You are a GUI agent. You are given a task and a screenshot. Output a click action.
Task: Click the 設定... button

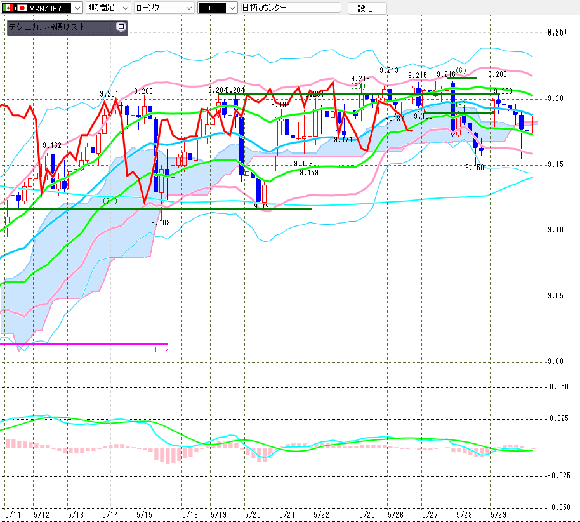click(367, 8)
